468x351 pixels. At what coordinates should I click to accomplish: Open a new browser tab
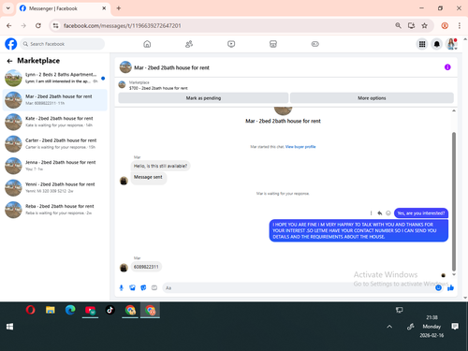click(119, 8)
